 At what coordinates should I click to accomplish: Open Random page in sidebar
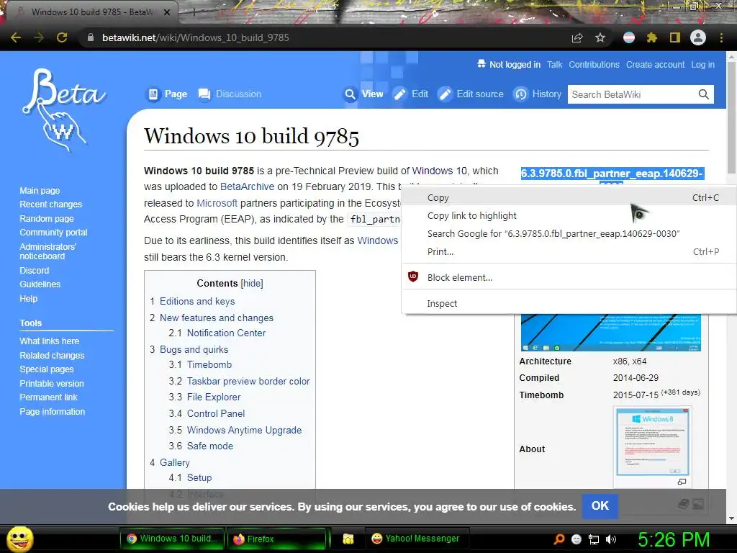click(47, 219)
